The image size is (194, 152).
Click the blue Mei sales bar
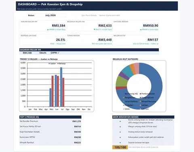point(51,97)
